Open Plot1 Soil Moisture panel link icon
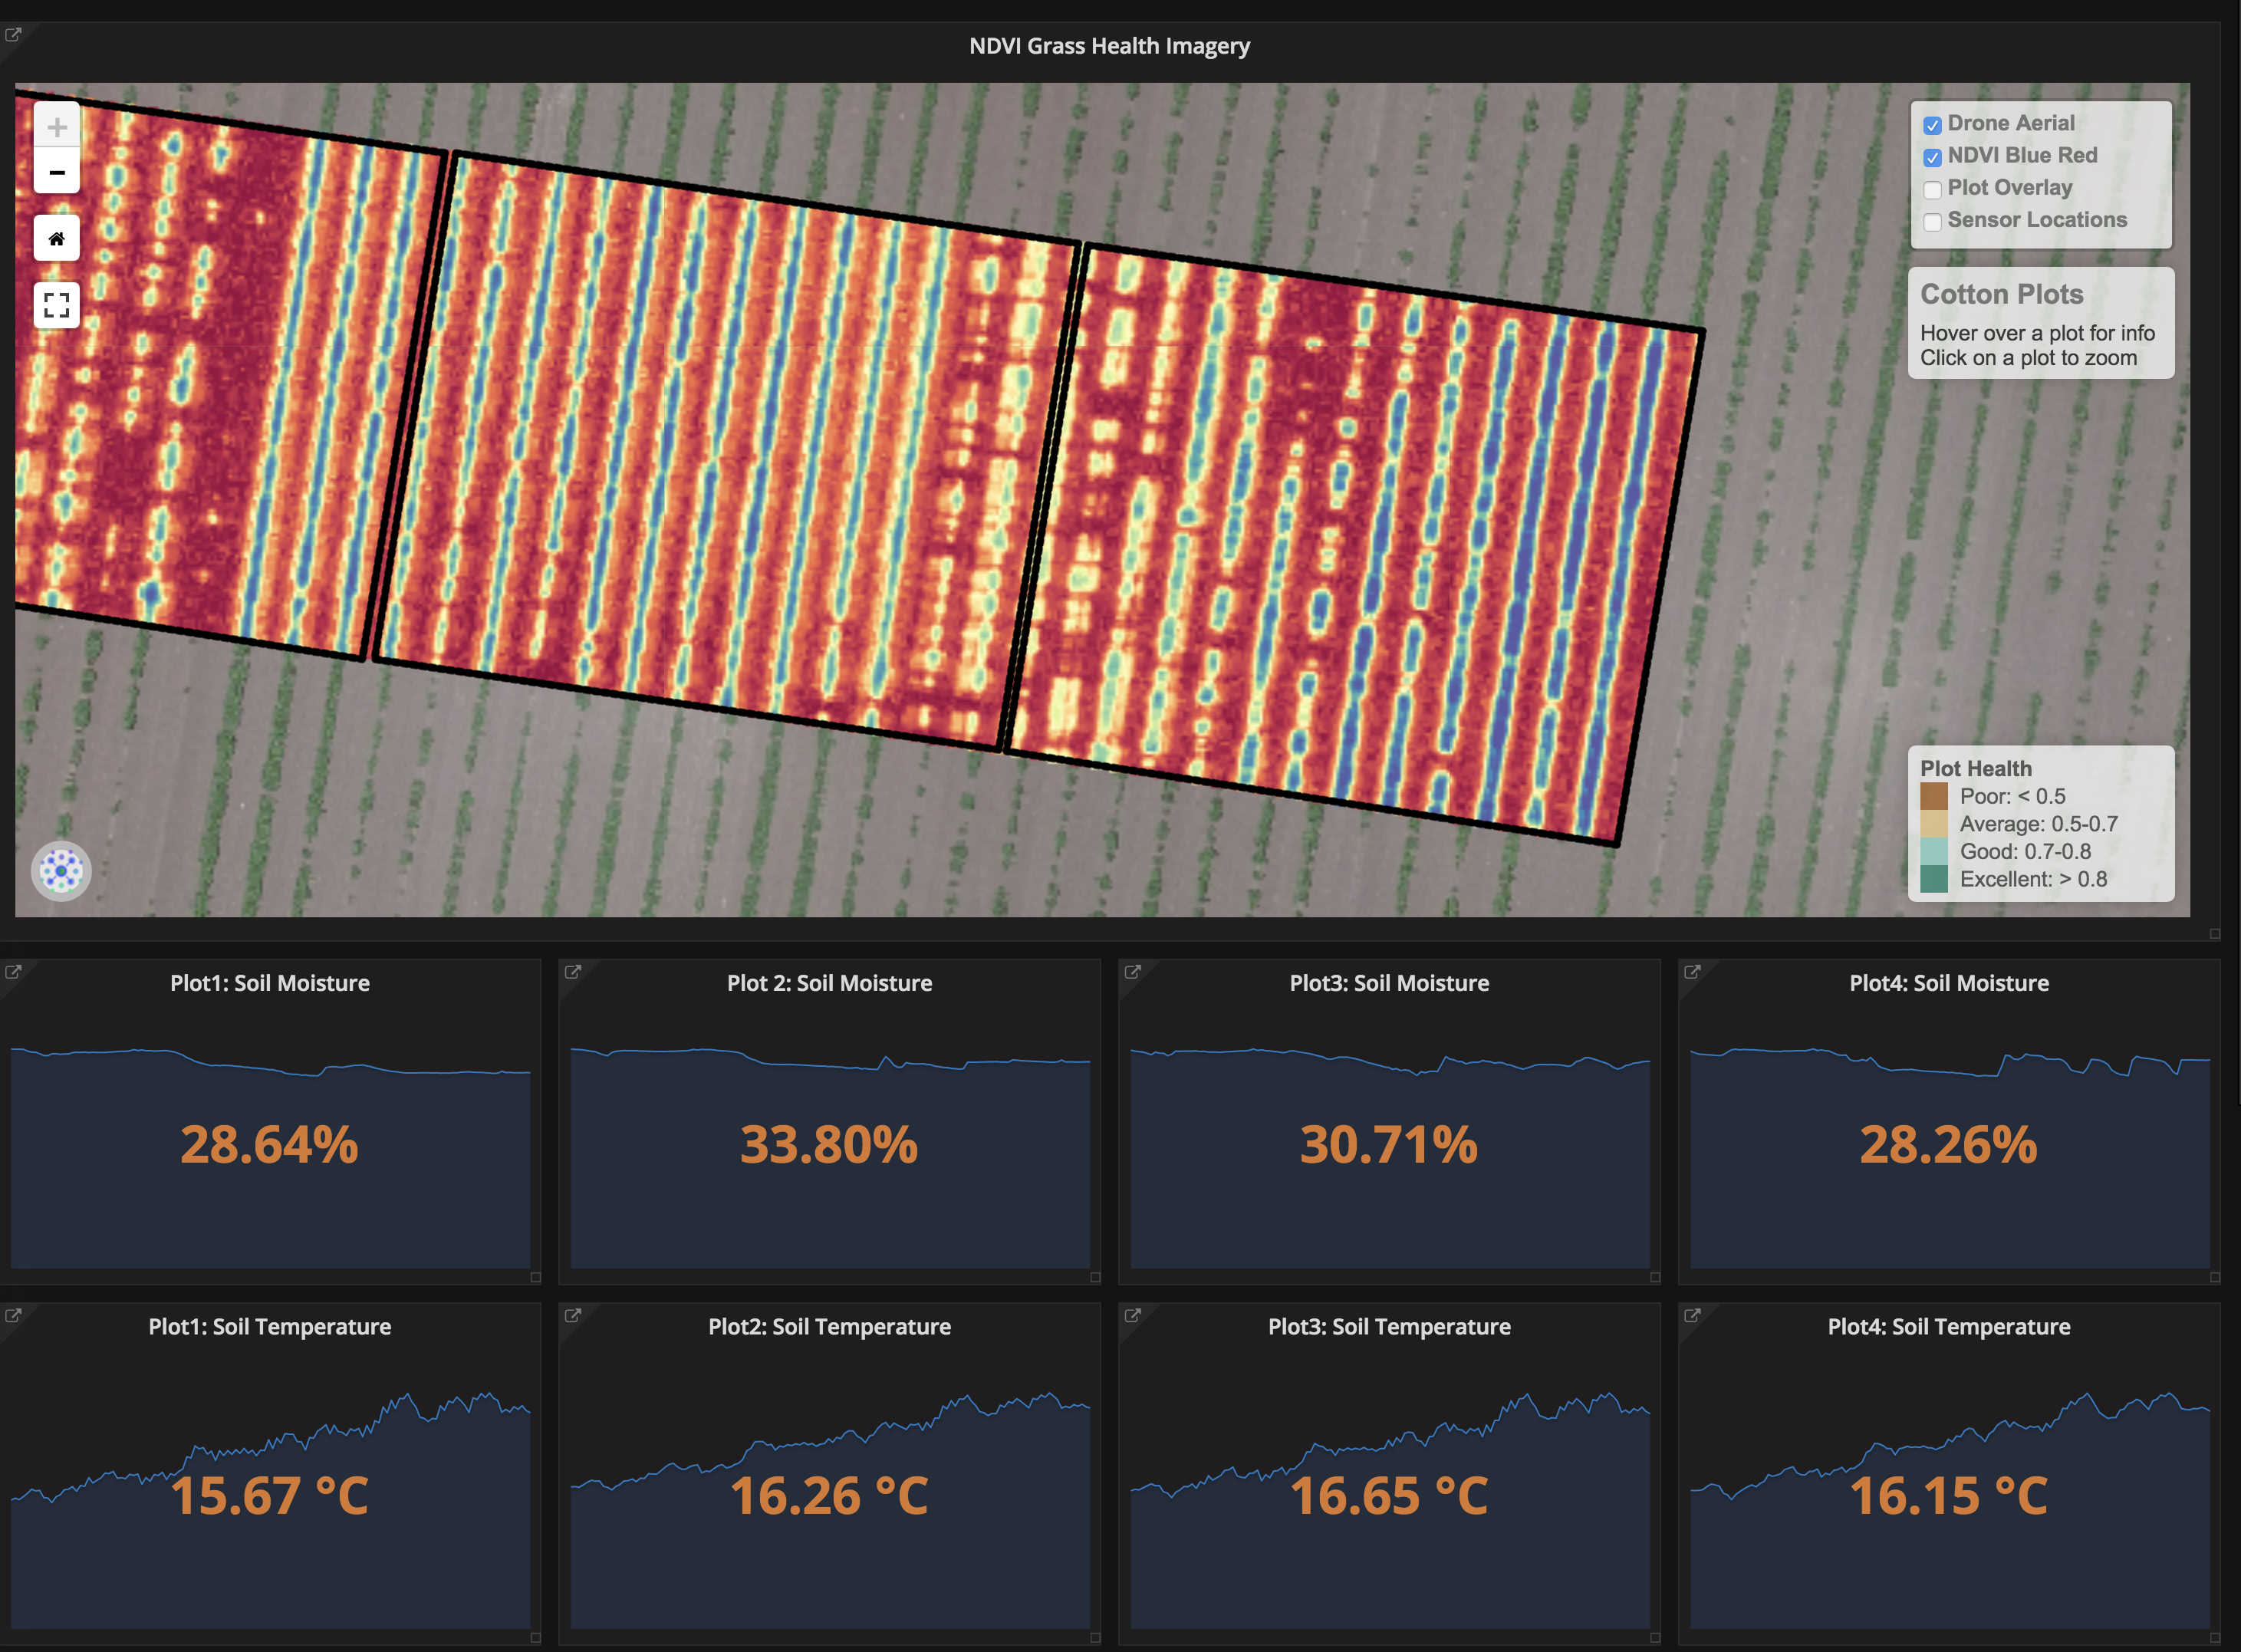2241x1652 pixels. pos(13,972)
